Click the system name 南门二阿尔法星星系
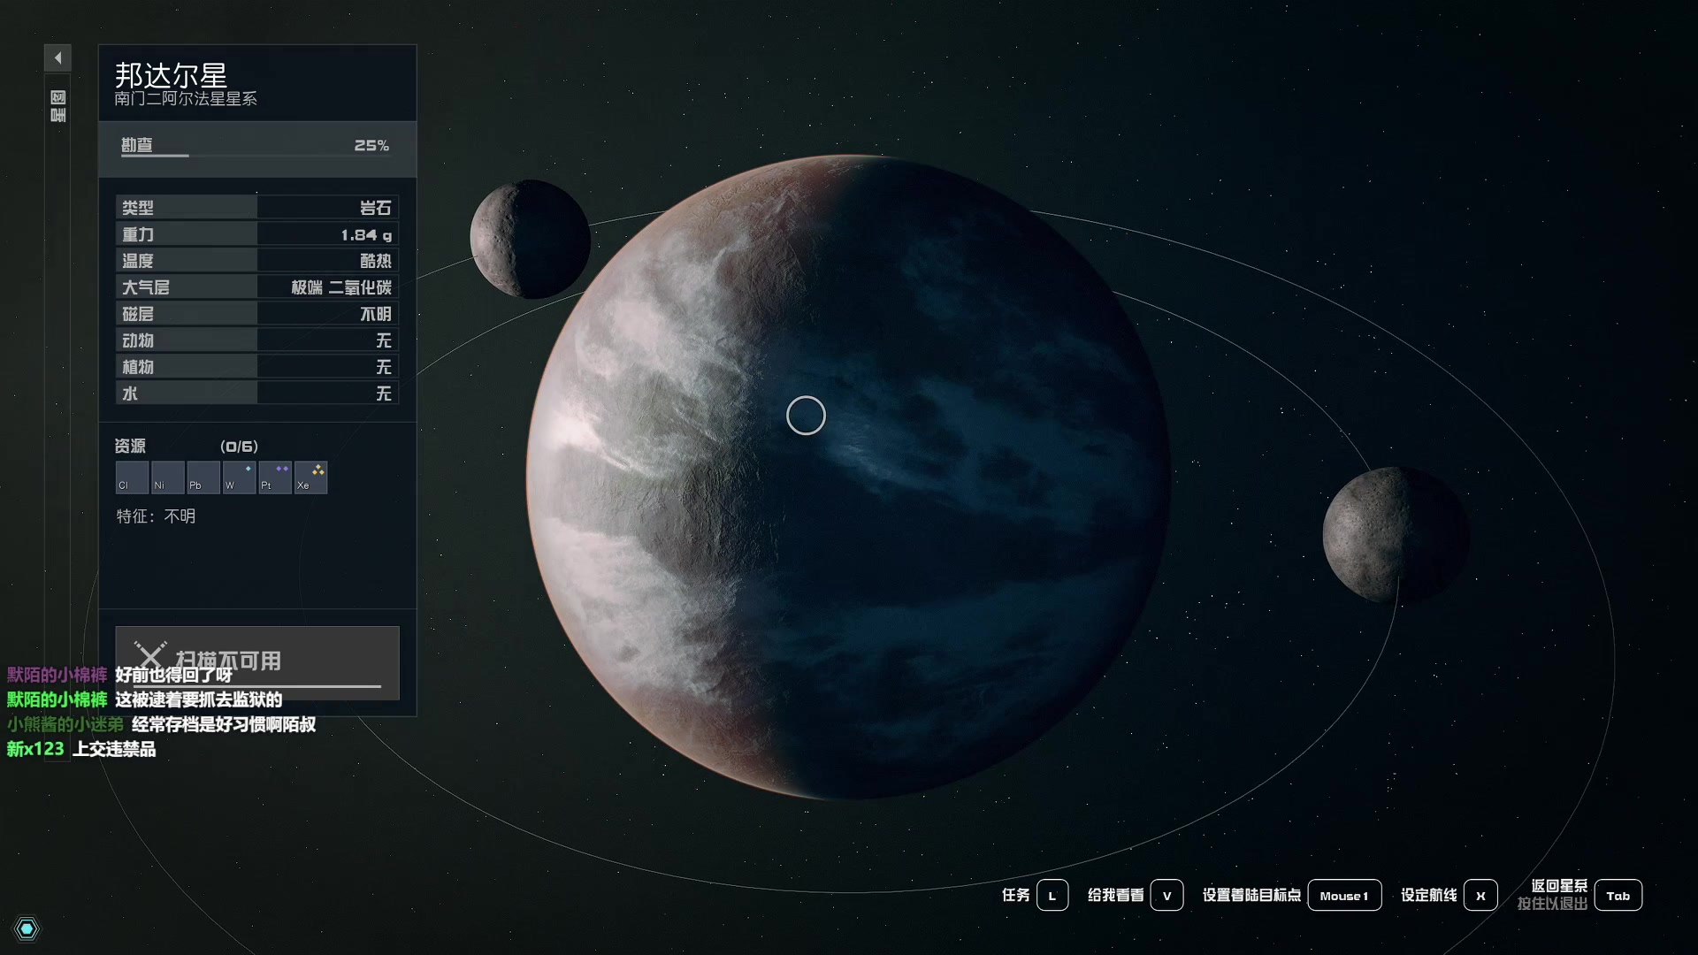 pyautogui.click(x=186, y=99)
